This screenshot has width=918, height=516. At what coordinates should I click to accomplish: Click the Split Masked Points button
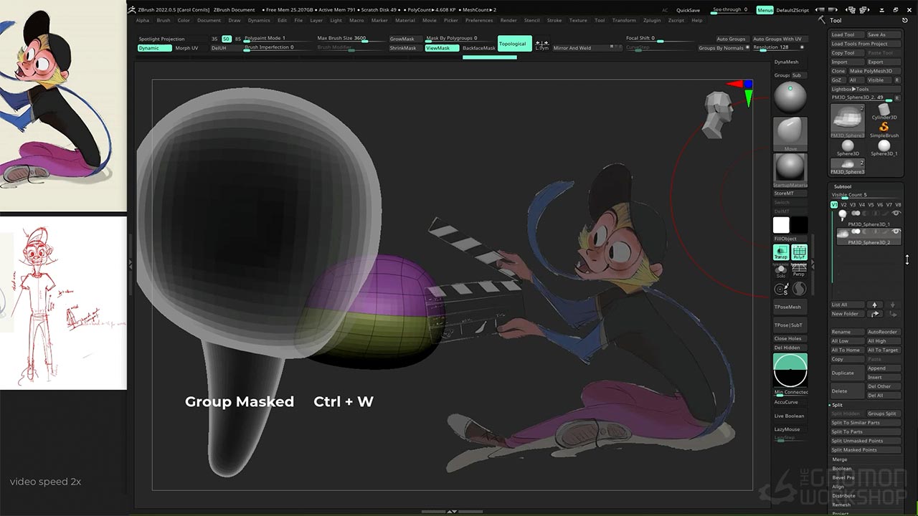click(854, 450)
